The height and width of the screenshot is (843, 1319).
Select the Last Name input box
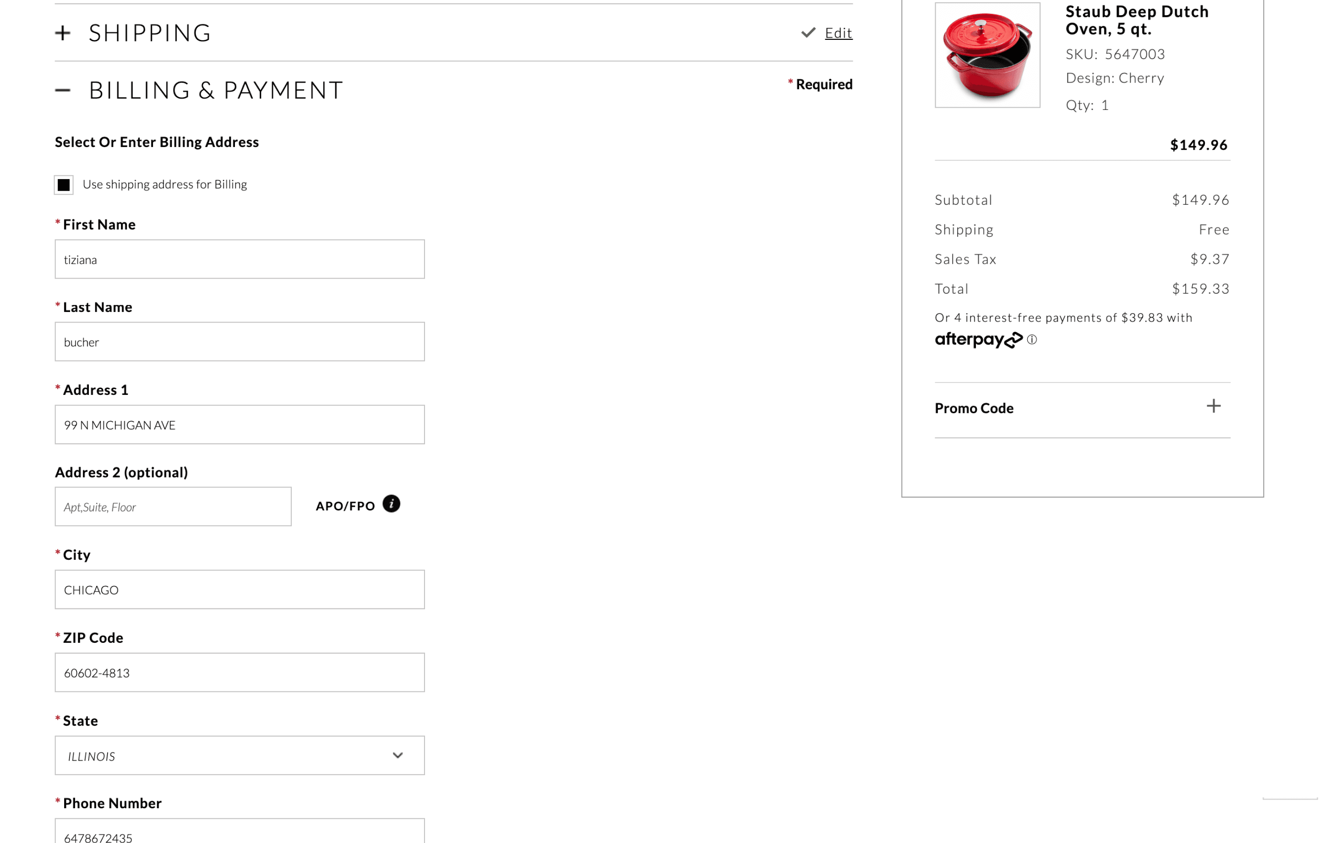pos(240,342)
